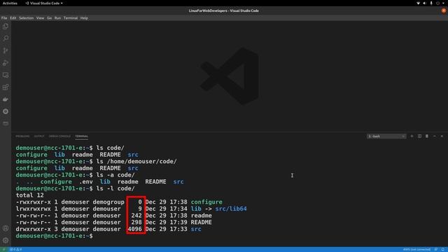Click 'demogroup' in the configure row

tap(108, 202)
